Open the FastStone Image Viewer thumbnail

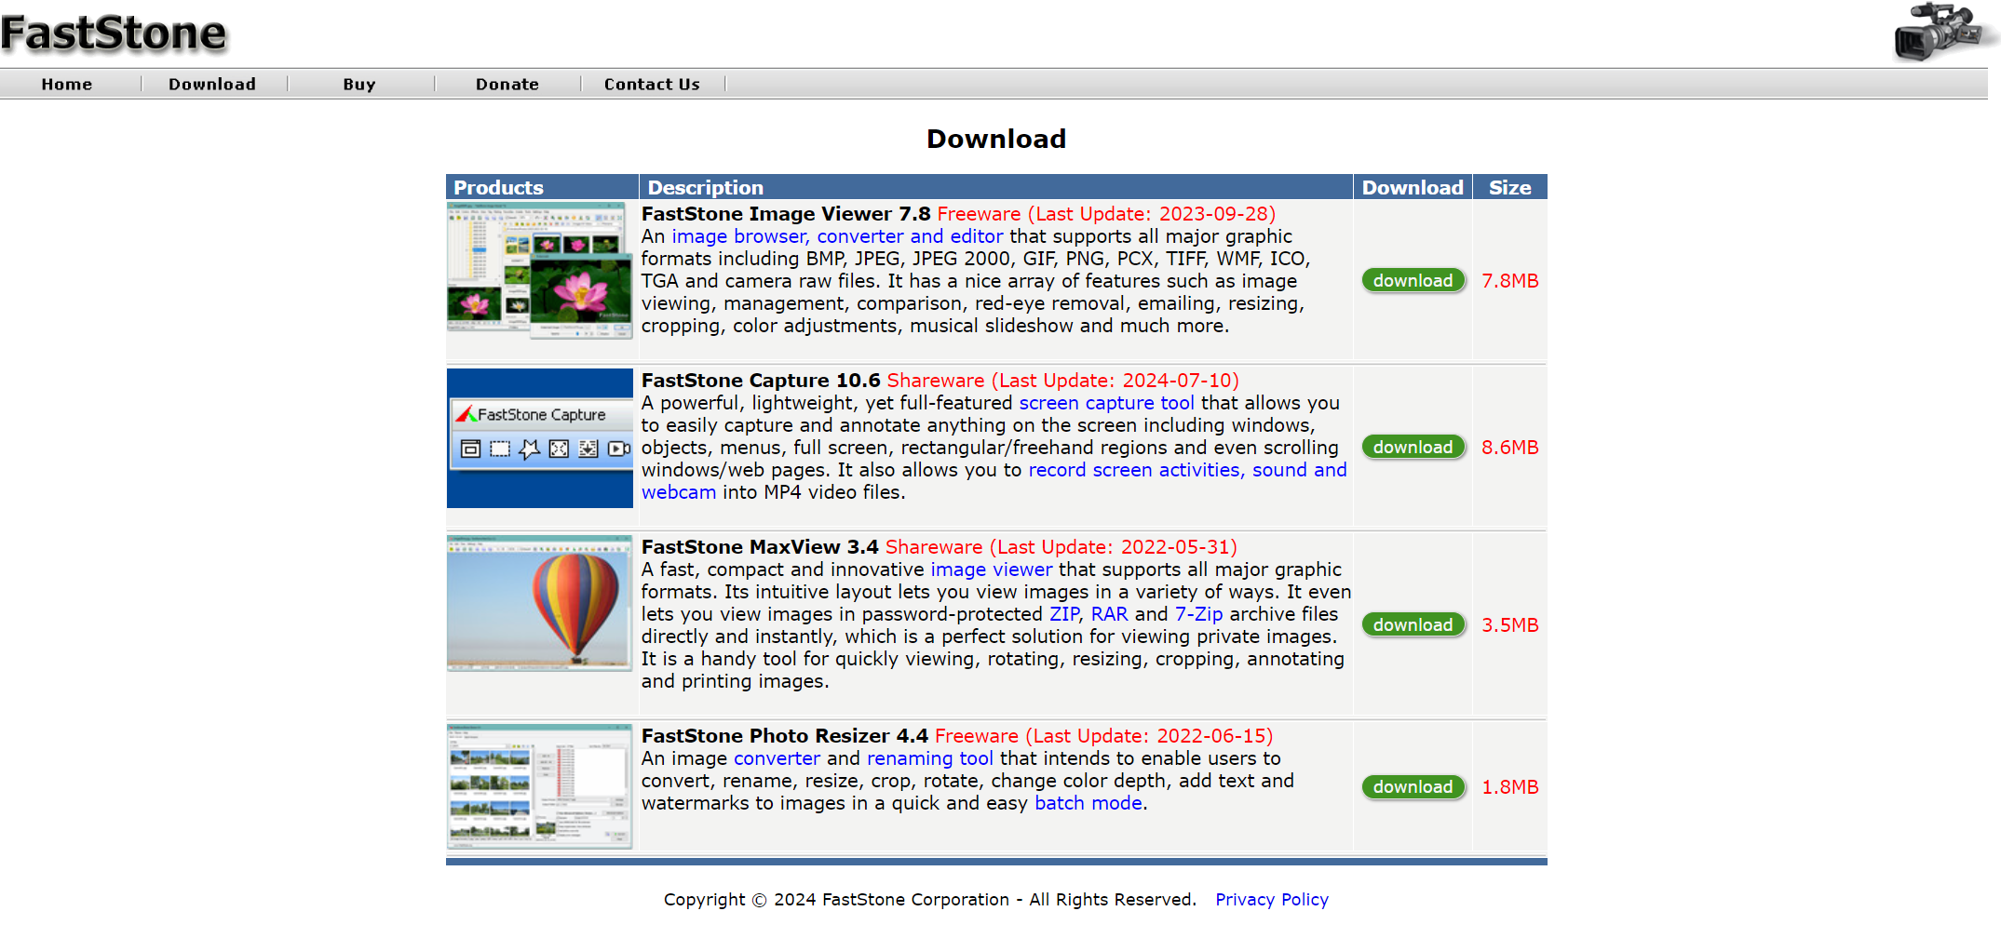[x=540, y=271]
